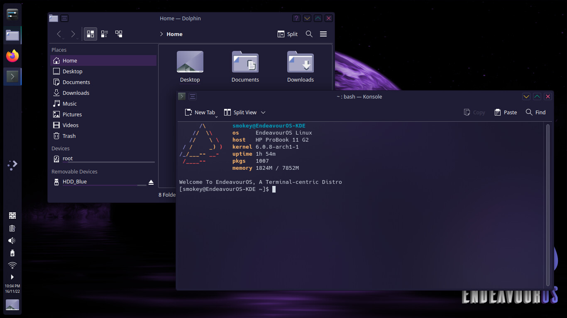Viewport: 567px width, 318px height.
Task: Expand the Split View dropdown chevron
Action: point(263,112)
